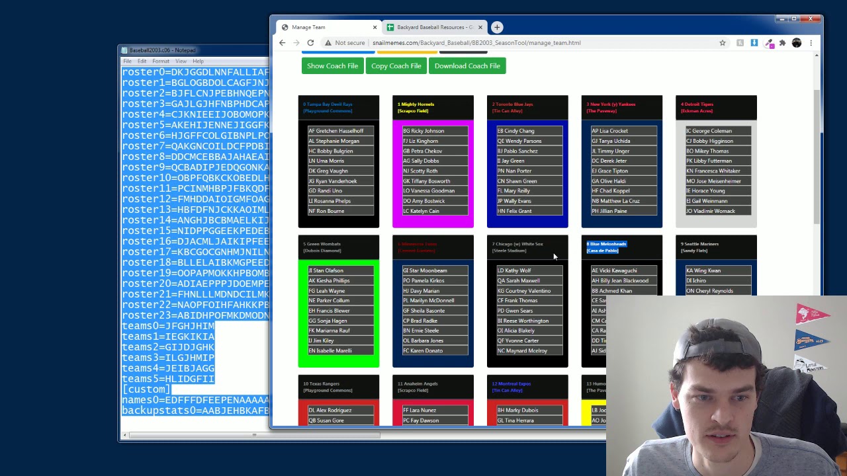Click player BH Marky Dubois
The height and width of the screenshot is (476, 847).
529,410
